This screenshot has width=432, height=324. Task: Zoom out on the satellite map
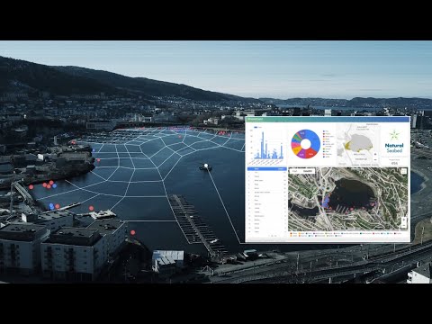point(404,225)
